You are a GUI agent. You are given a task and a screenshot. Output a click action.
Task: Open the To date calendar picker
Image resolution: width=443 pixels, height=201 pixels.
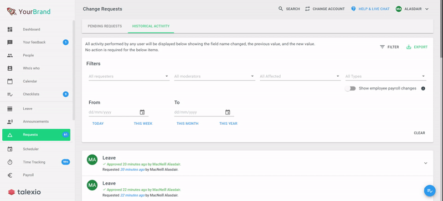228,112
